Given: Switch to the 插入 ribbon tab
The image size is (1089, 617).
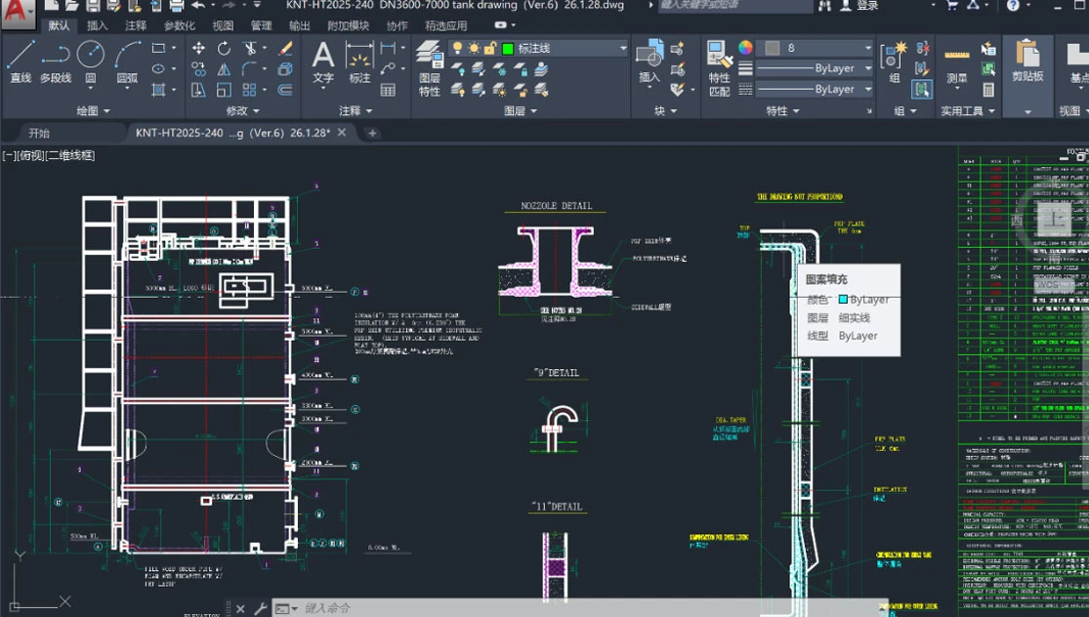Looking at the screenshot, I should (98, 25).
